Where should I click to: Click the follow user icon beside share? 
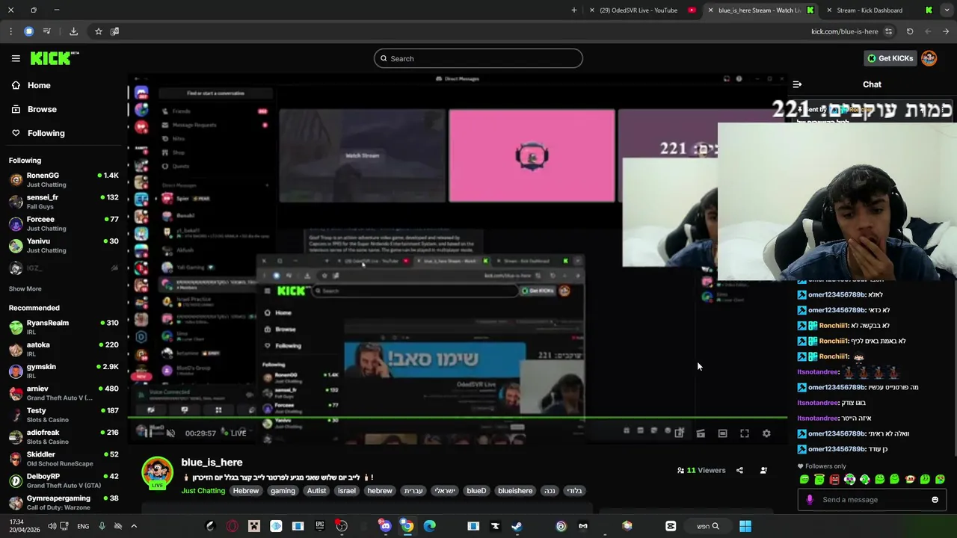point(763,470)
